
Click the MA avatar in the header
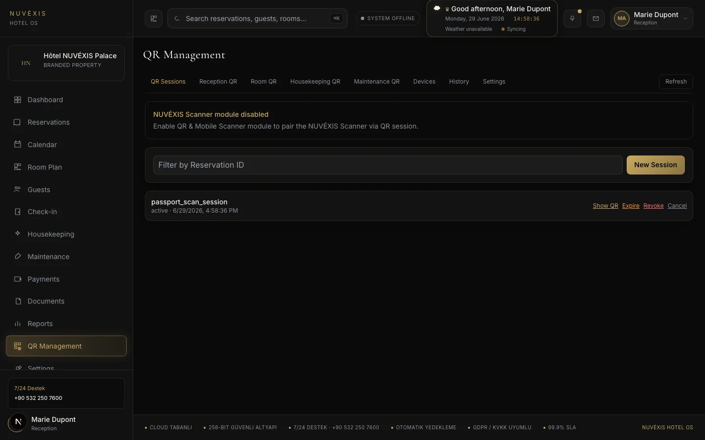coord(622,19)
